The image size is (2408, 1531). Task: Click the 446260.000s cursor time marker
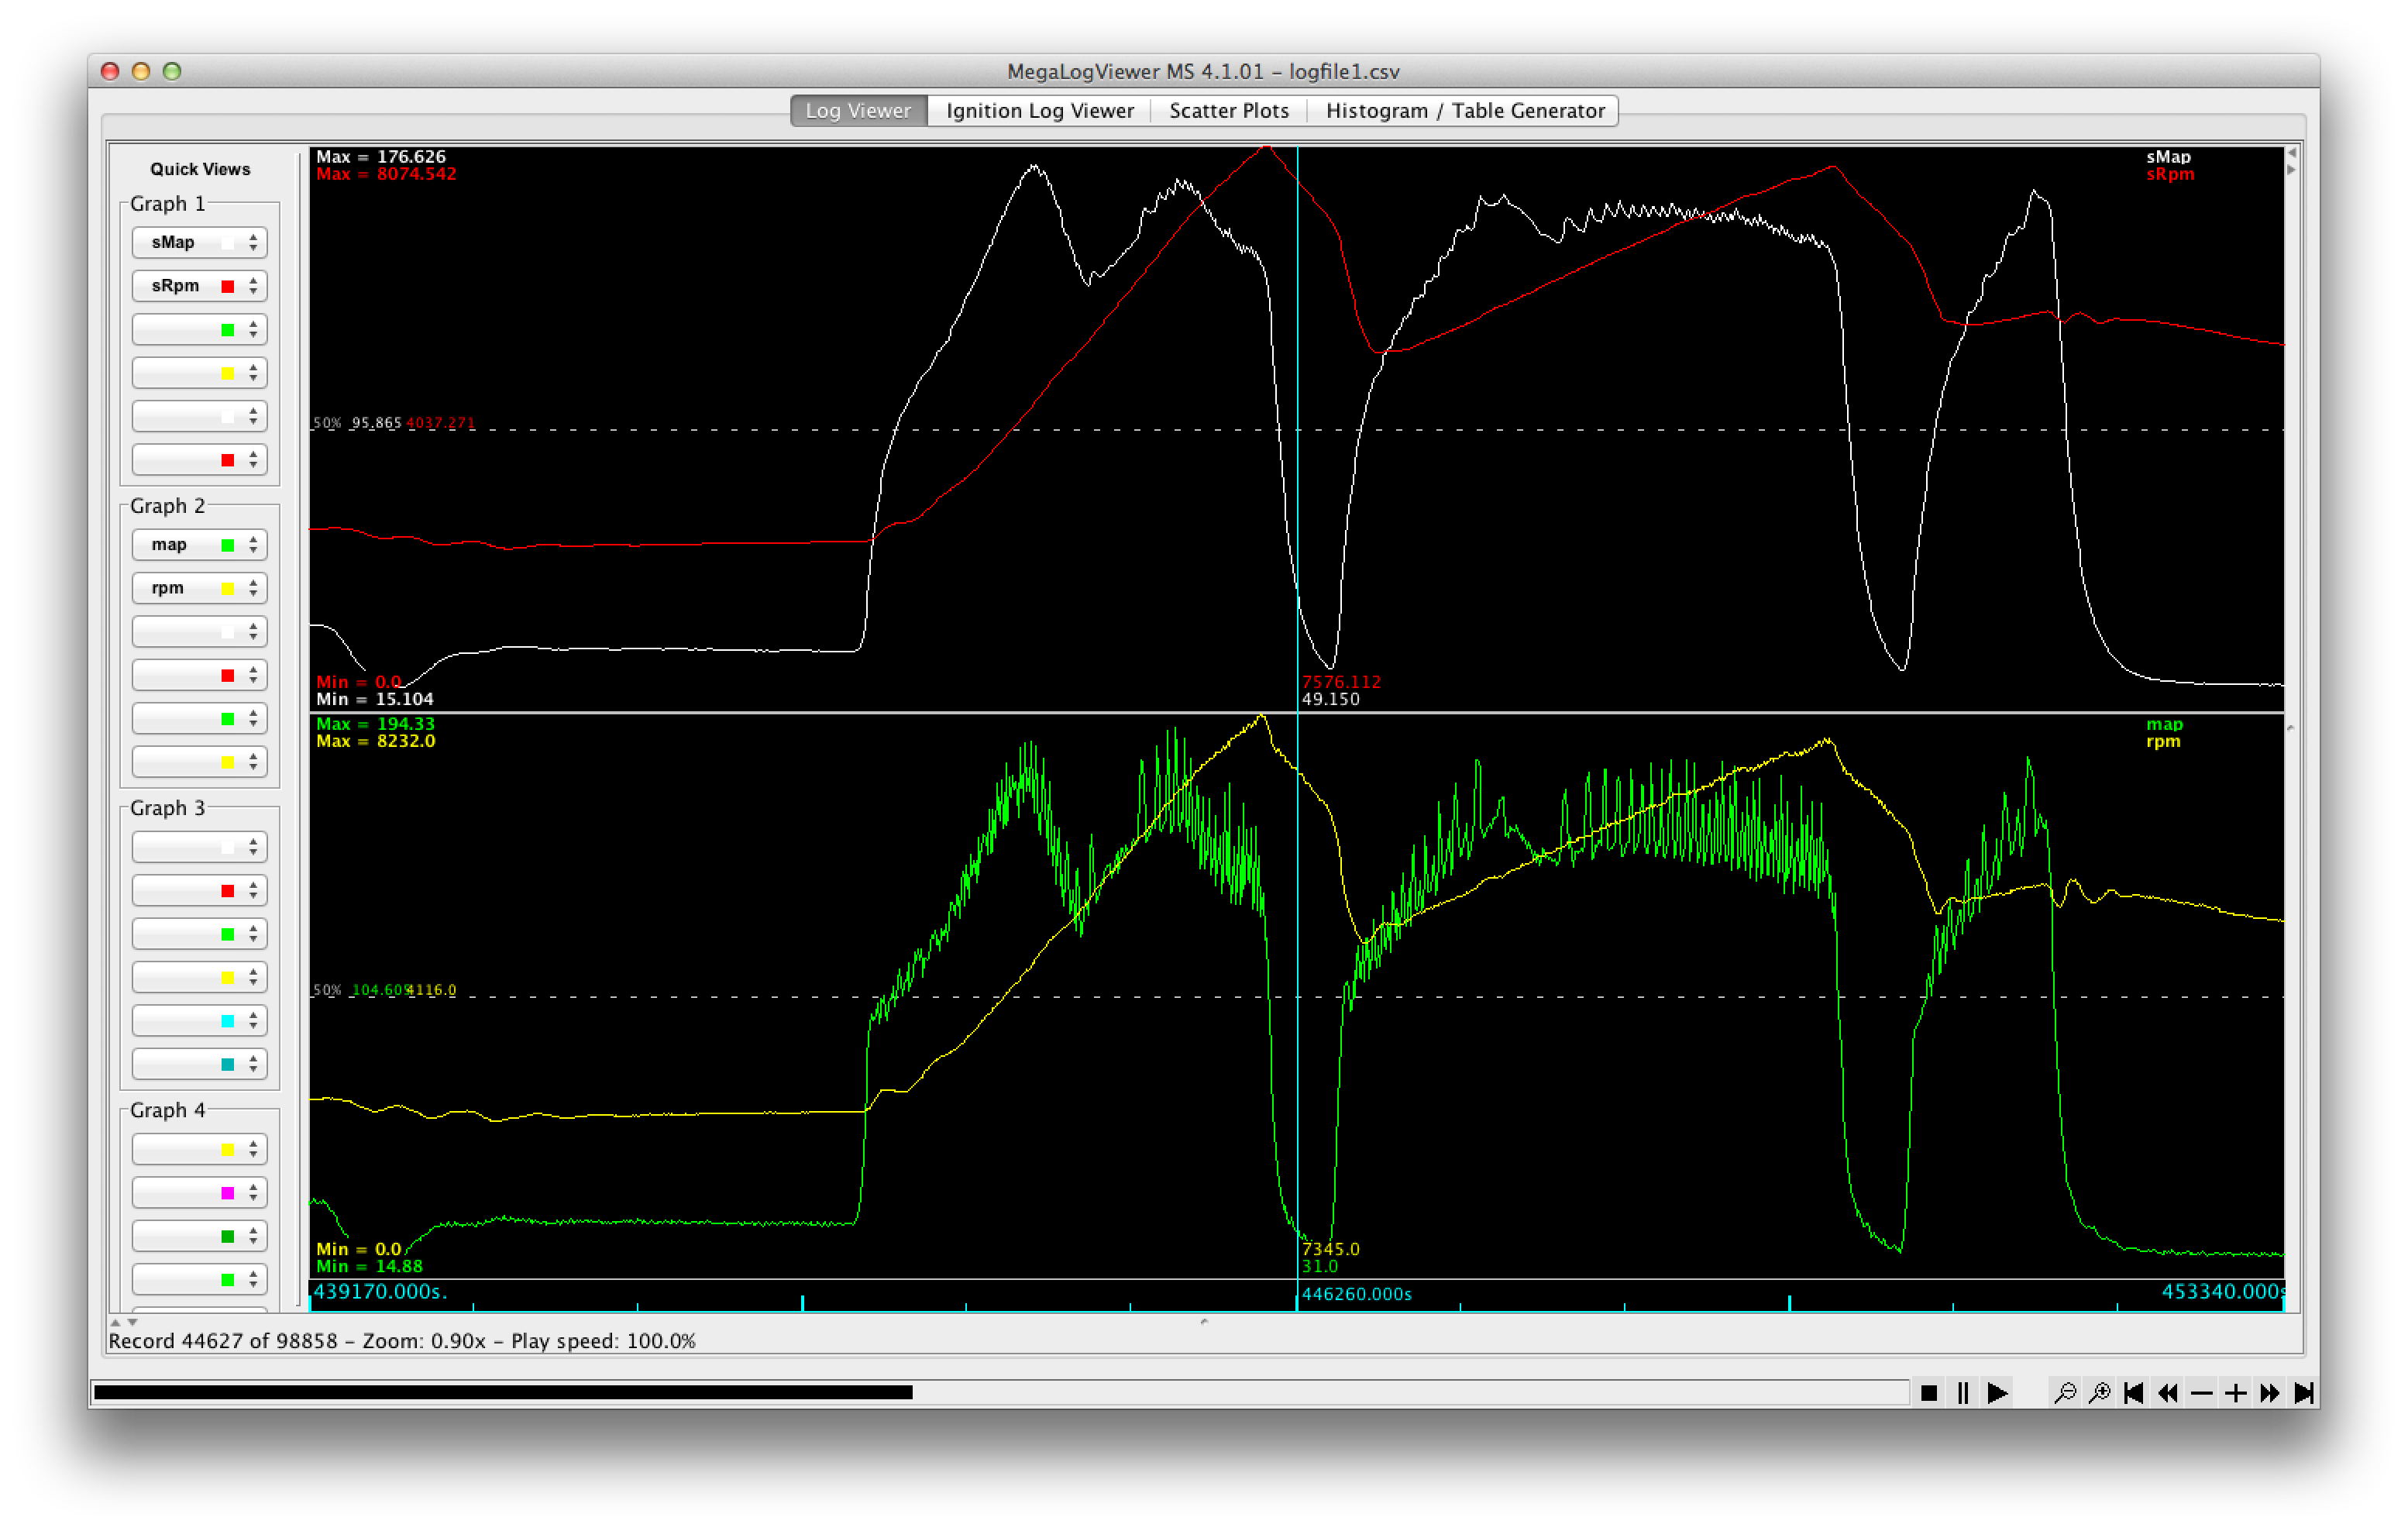[x=1356, y=1294]
